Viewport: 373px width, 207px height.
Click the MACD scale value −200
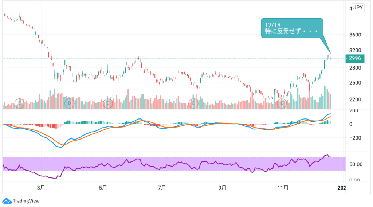[x=354, y=138]
